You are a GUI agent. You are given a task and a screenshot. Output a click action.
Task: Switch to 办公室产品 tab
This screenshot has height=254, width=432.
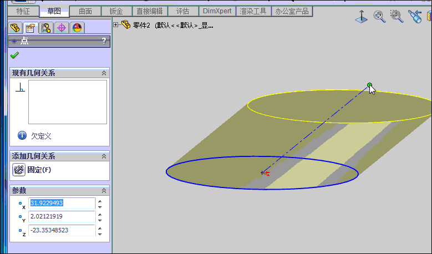tap(292, 11)
